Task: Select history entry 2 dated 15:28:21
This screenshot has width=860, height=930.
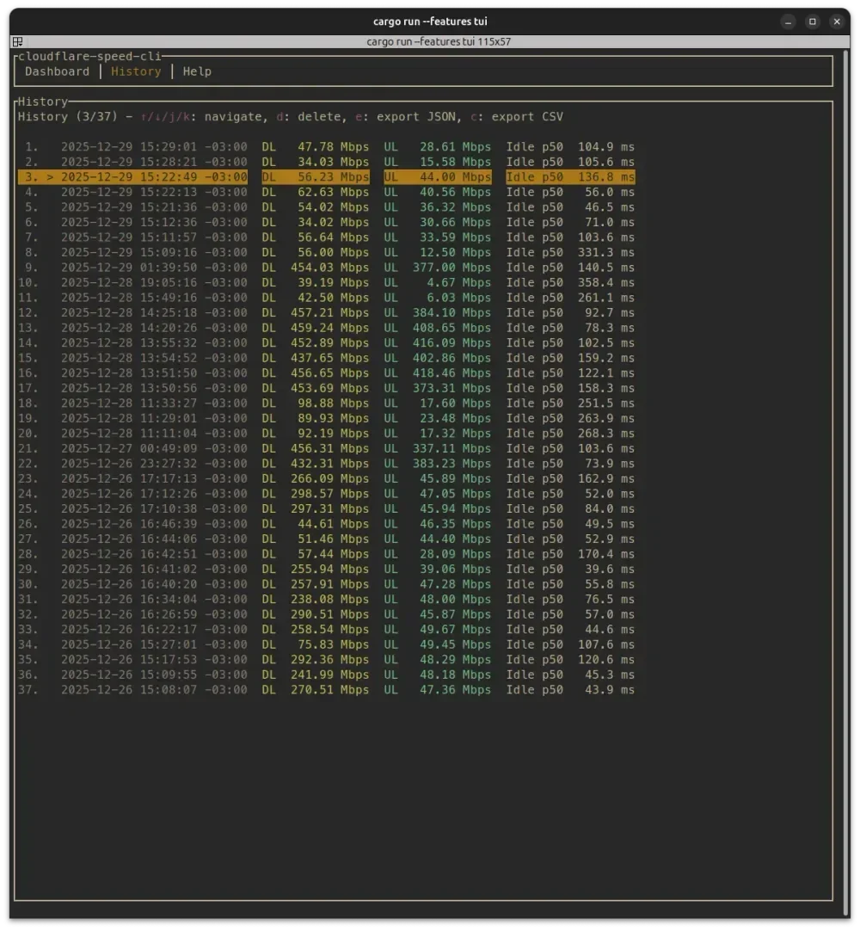Action: (x=327, y=162)
